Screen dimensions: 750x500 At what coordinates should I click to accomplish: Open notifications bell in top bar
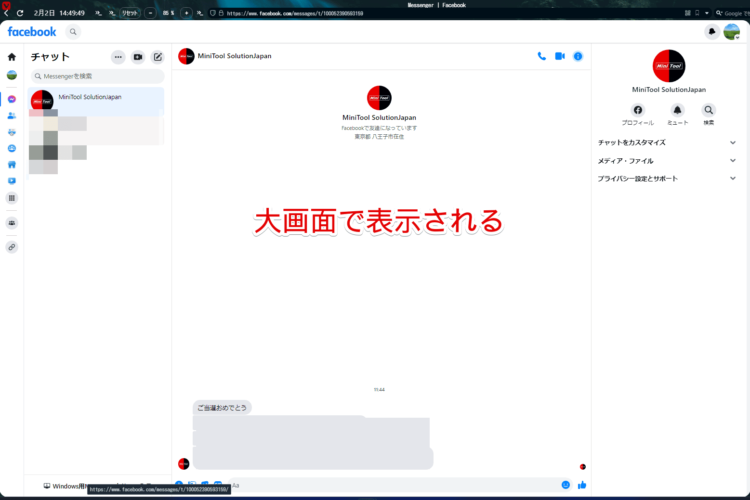point(712,32)
